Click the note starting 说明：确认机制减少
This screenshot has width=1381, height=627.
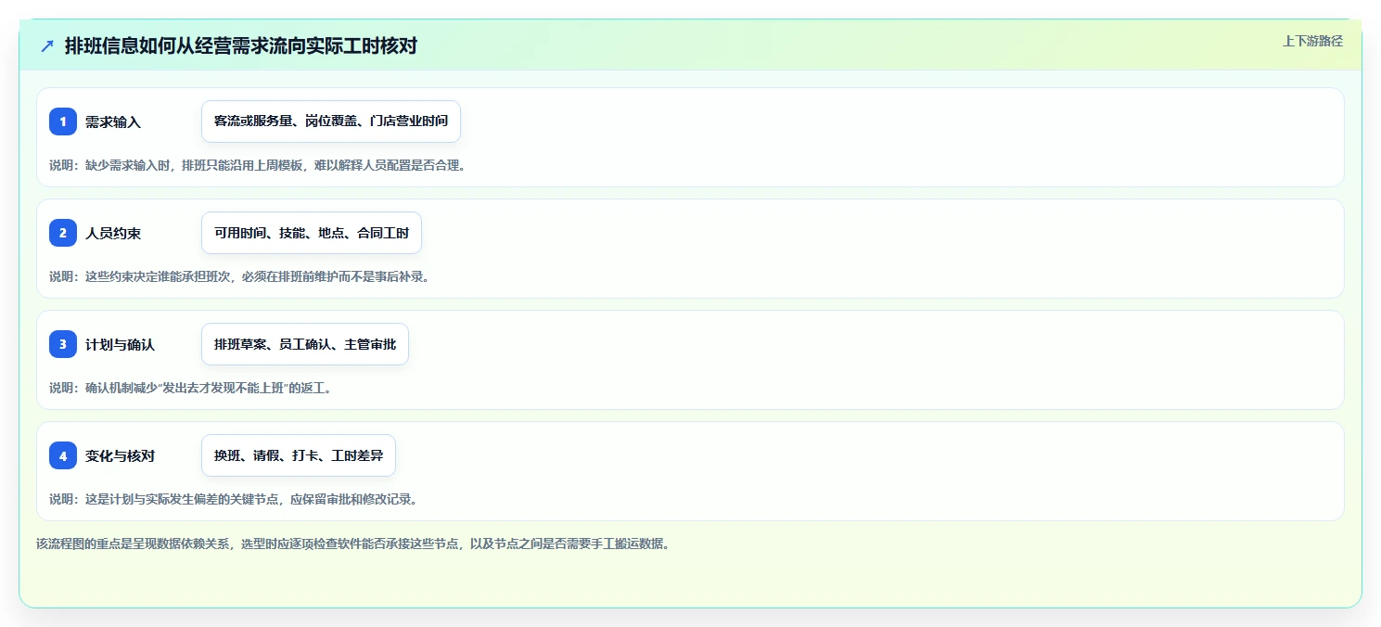190,388
